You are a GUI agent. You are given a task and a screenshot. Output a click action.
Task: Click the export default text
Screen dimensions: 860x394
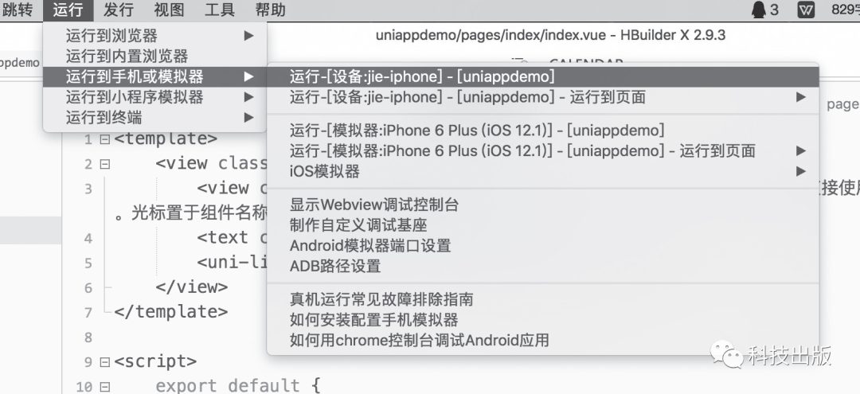(x=228, y=386)
